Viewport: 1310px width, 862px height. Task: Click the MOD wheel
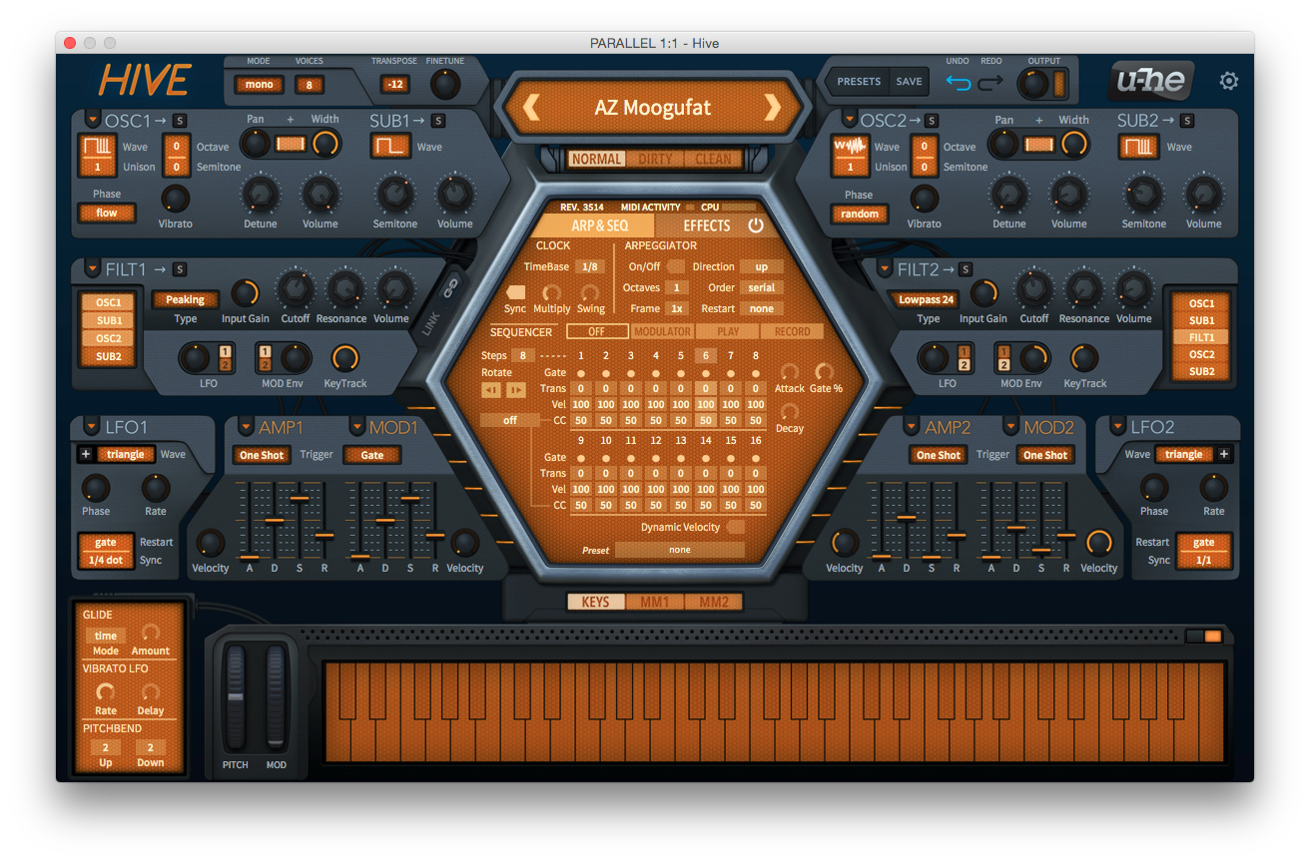[276, 698]
